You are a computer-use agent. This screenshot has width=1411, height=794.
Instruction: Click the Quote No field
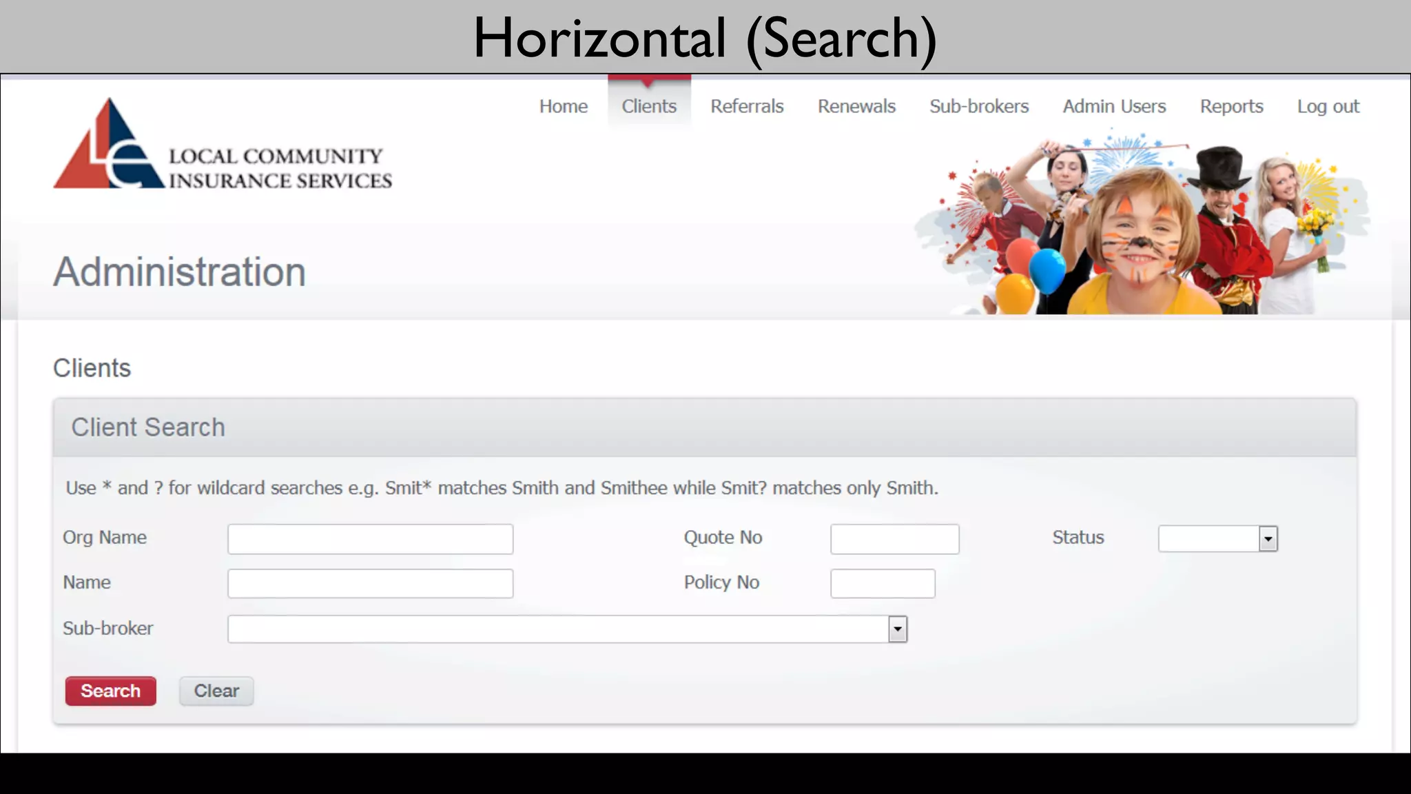click(894, 539)
